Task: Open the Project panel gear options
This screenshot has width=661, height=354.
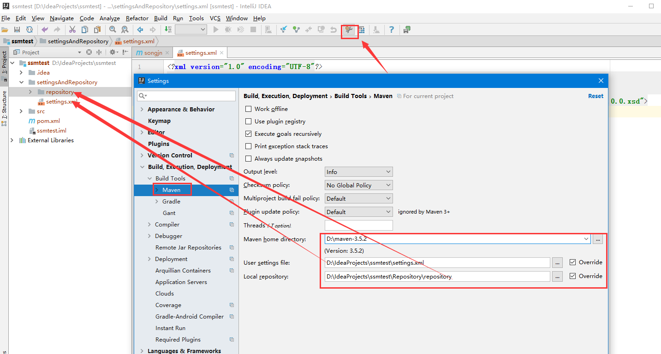Action: pyautogui.click(x=113, y=52)
